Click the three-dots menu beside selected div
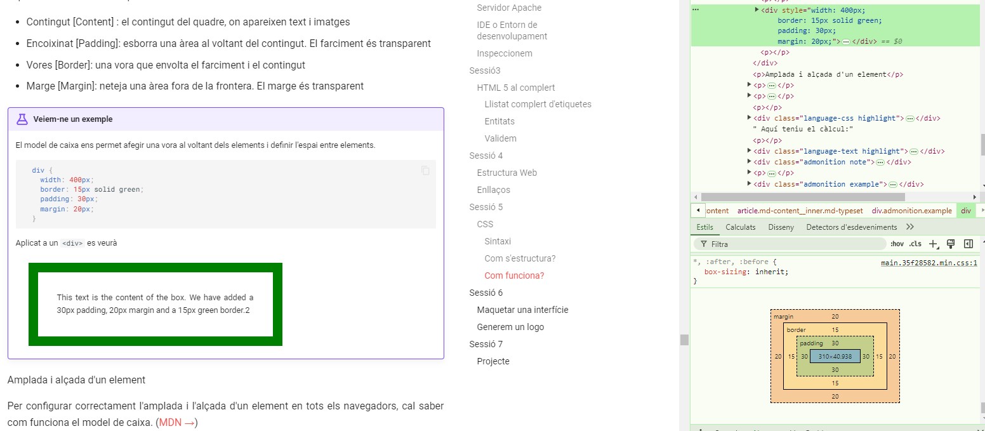This screenshot has width=985, height=431. click(696, 10)
